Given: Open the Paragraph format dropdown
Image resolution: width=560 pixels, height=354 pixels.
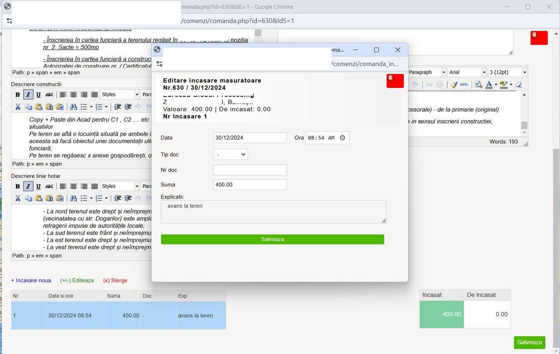Looking at the screenshot, I should pos(427,72).
